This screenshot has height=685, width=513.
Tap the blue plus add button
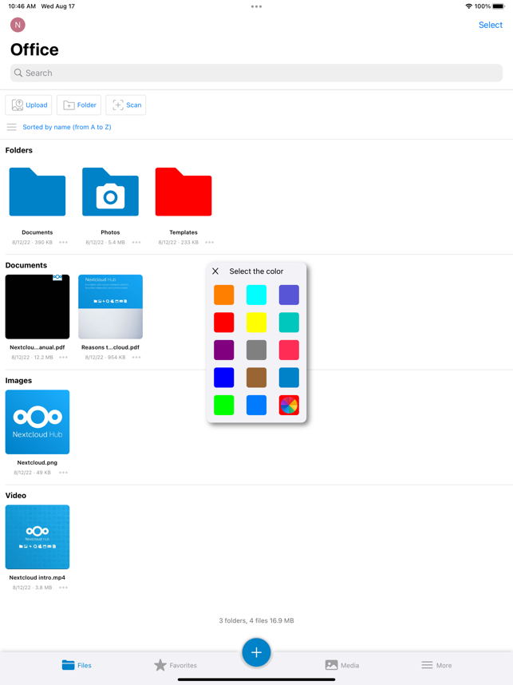pos(256,652)
